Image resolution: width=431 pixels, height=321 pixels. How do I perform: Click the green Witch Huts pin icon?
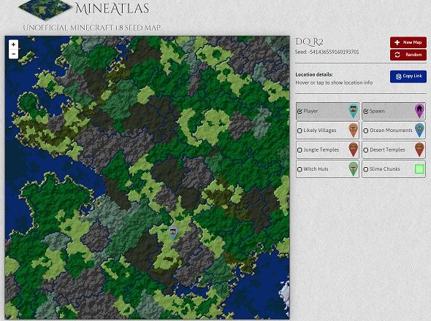(x=354, y=169)
